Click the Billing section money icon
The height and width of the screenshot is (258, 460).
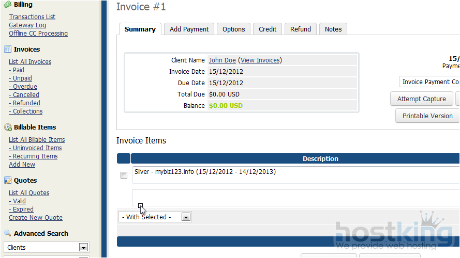click(8, 5)
